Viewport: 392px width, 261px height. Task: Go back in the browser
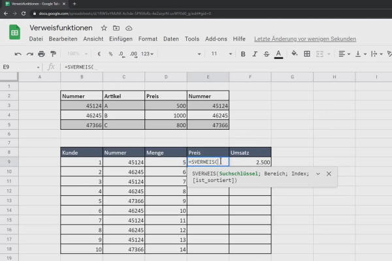pyautogui.click(x=6, y=14)
